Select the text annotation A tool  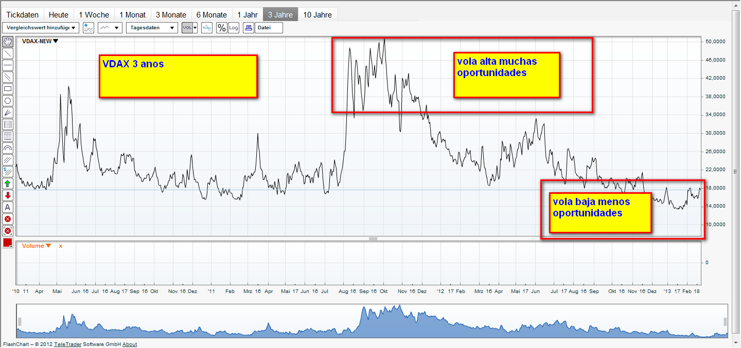[x=8, y=207]
